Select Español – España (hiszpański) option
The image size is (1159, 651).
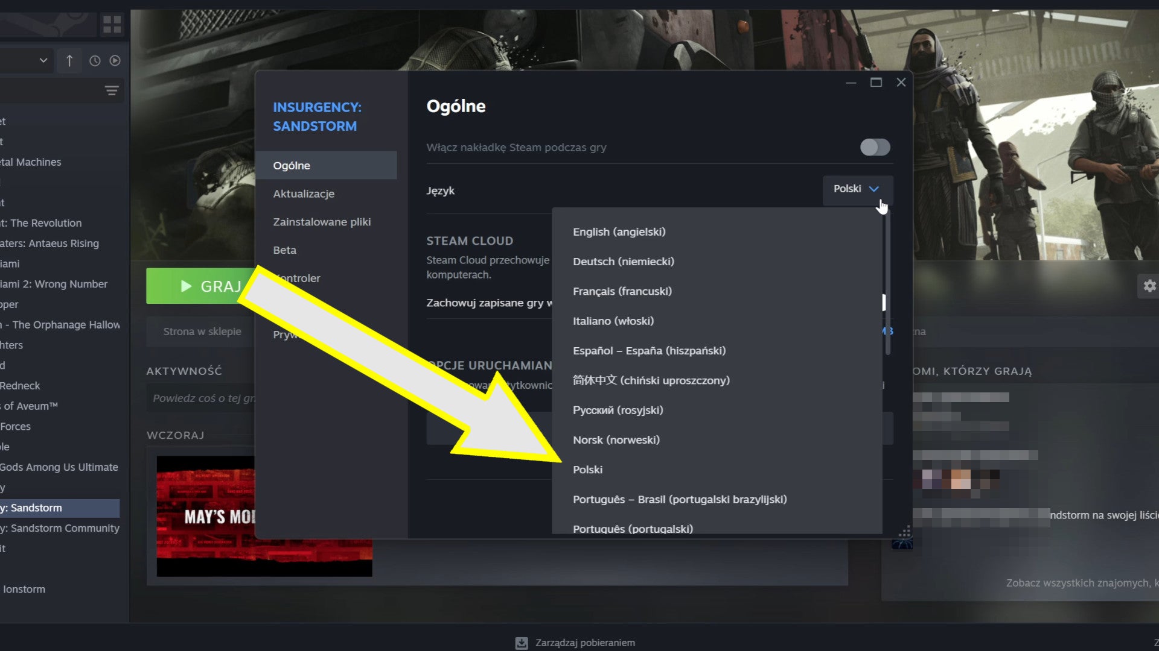(x=649, y=351)
